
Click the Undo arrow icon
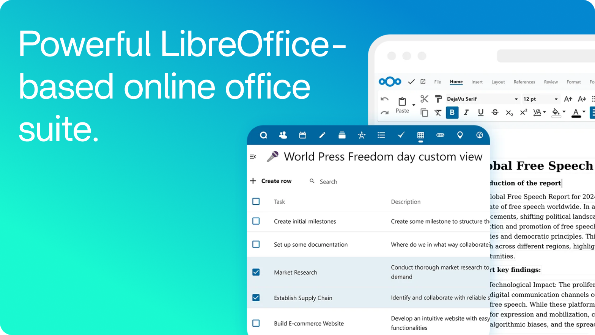[384, 99]
